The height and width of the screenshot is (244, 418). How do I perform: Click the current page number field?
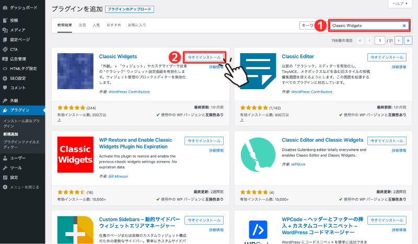click(380, 41)
